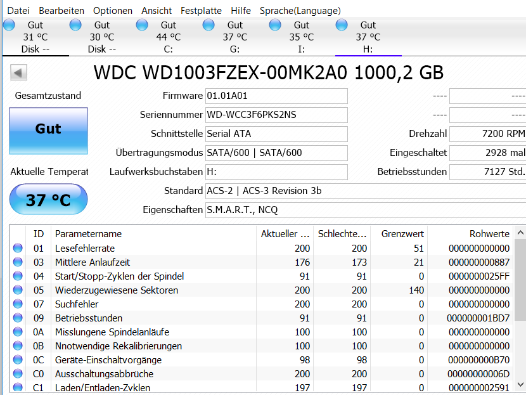Switch to the I: drive tab

302,37
